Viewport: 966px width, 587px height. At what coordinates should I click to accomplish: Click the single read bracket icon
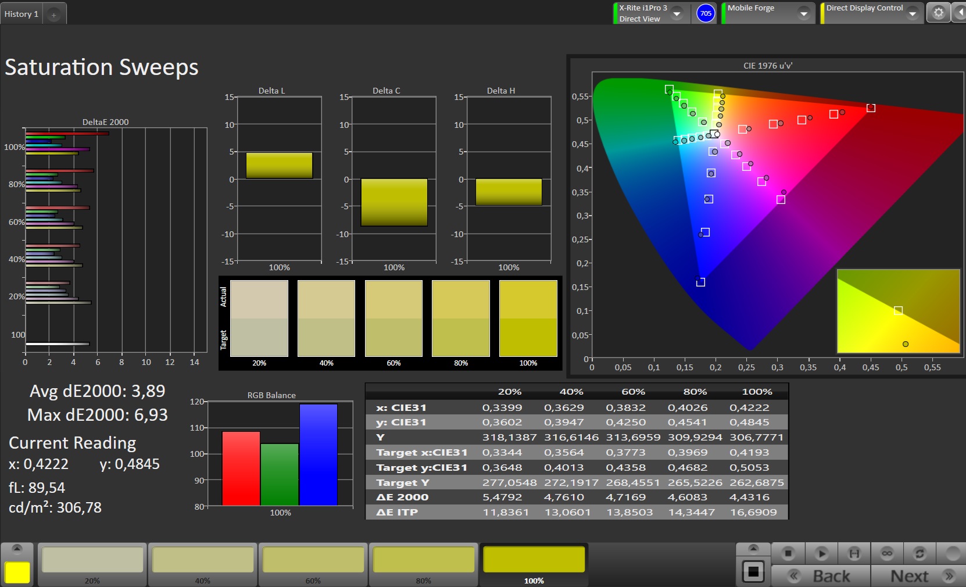[x=854, y=553]
